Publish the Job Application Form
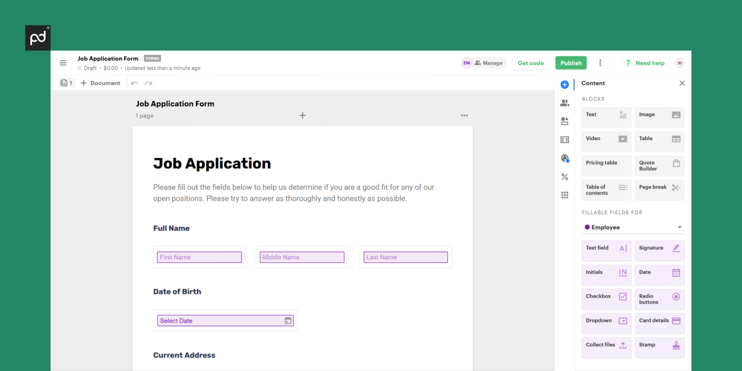 click(571, 63)
